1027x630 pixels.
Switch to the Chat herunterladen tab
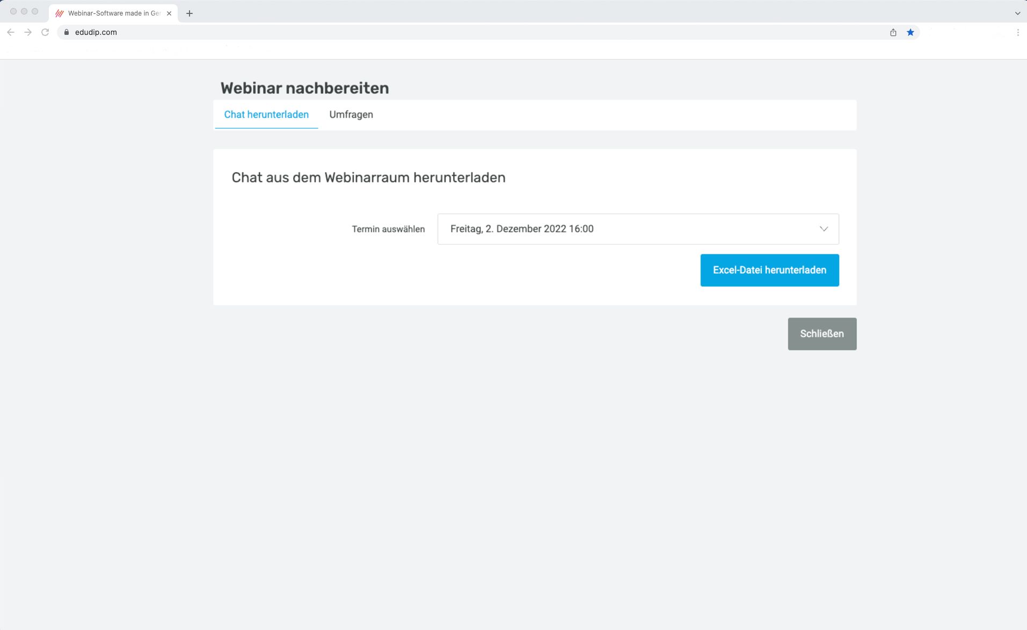click(x=266, y=114)
